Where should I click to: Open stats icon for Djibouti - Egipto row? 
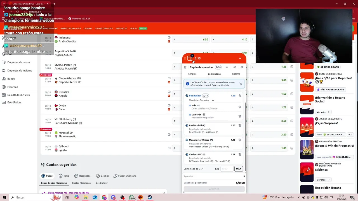point(292,148)
